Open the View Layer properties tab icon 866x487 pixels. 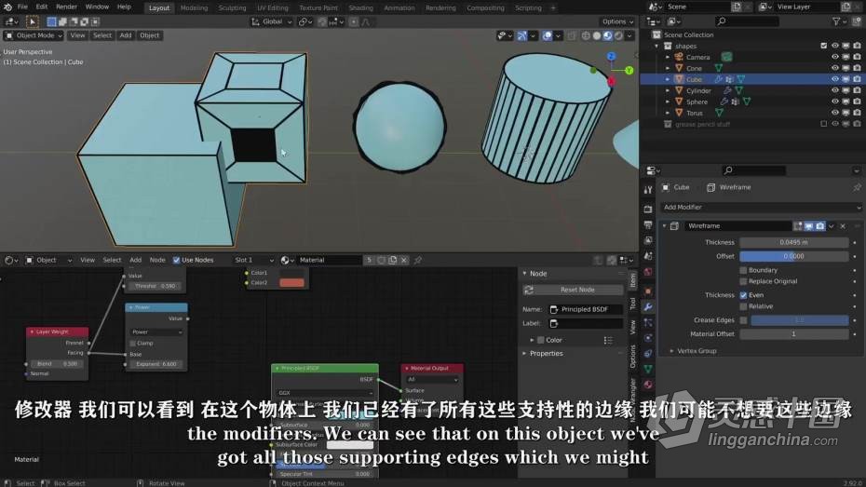coord(648,241)
